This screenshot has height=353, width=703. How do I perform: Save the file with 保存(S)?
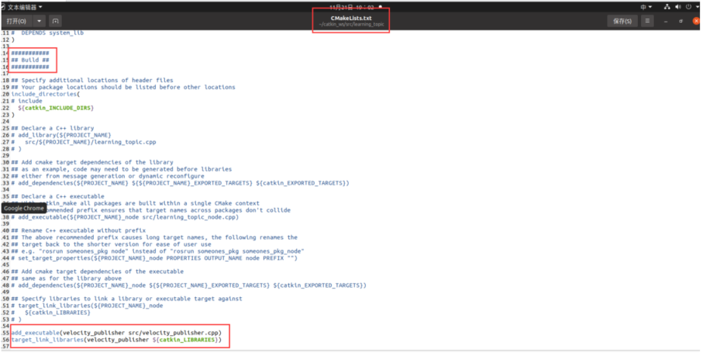click(x=622, y=21)
